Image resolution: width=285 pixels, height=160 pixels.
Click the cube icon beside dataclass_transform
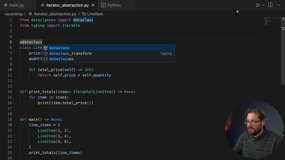tap(45, 53)
